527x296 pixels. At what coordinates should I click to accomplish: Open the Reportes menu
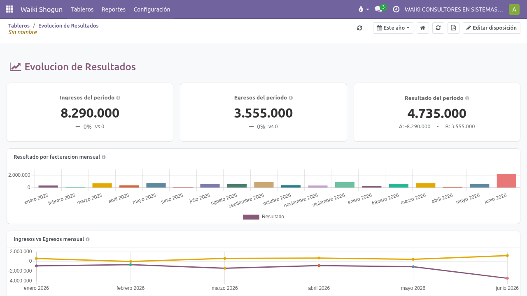(x=114, y=9)
